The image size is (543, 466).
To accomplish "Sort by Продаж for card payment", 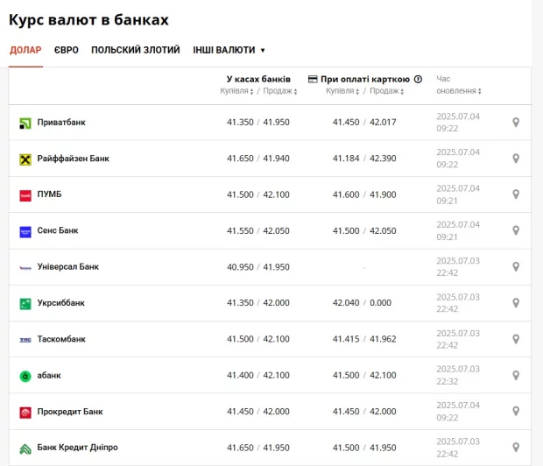I will point(386,90).
